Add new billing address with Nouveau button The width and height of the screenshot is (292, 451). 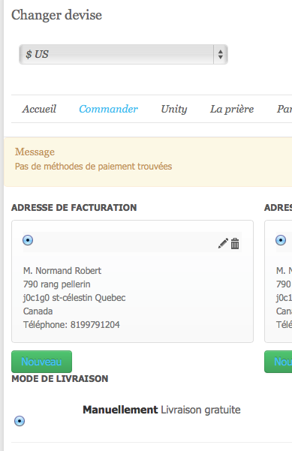point(42,362)
